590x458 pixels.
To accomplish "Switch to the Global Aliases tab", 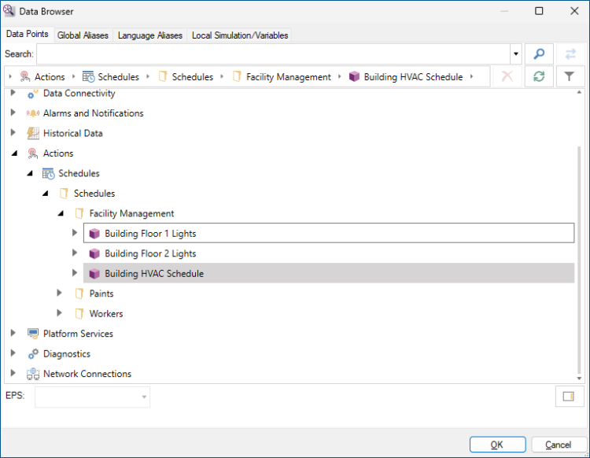I will point(83,35).
